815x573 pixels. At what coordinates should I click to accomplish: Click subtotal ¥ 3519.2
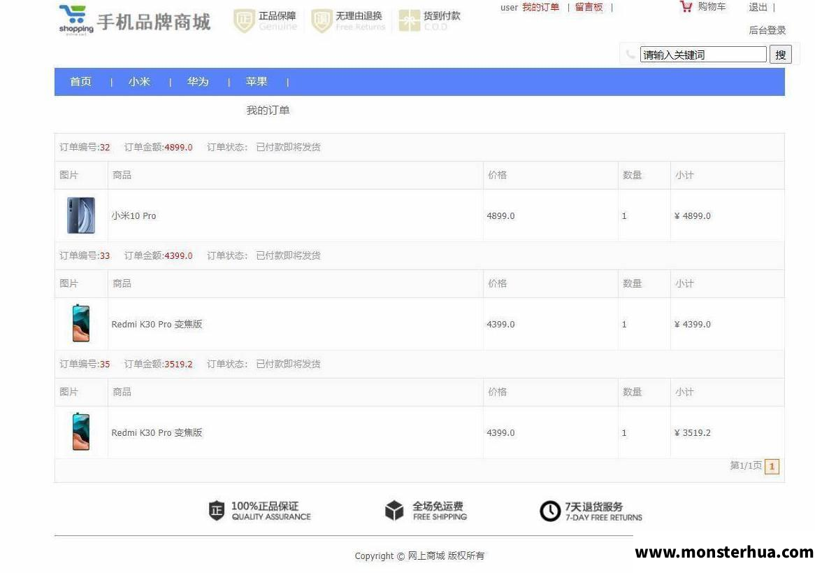693,432
